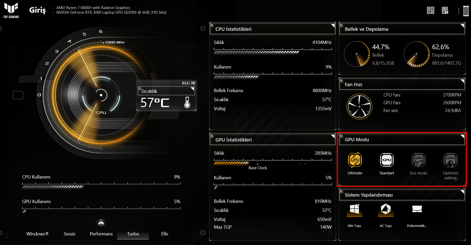Click the 2700RPM CPU Fanı value
Image resolution: width=471 pixels, height=245 pixels.
click(x=452, y=95)
